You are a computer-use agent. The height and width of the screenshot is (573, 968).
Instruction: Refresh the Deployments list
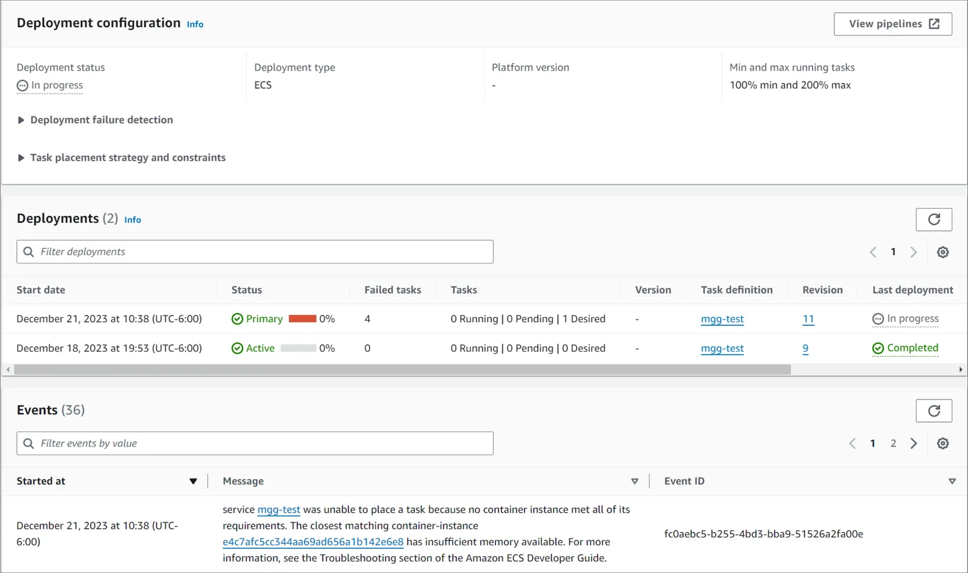point(934,219)
